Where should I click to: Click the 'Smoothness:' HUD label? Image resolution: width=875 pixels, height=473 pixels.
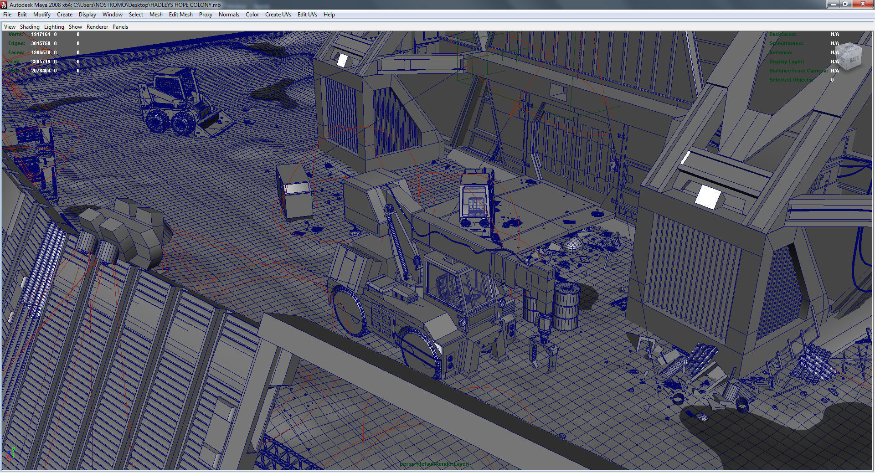(786, 43)
